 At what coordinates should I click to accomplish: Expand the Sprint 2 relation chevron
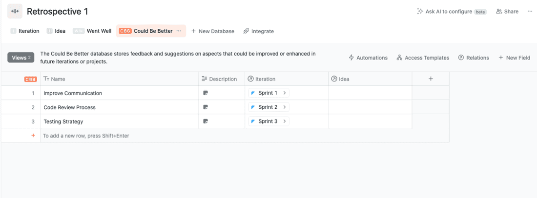(284, 107)
